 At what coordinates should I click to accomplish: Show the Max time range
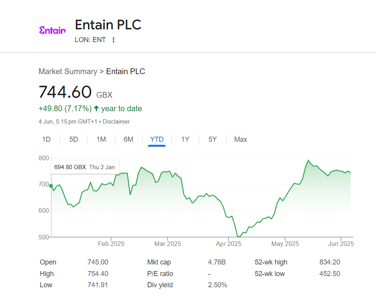coord(241,139)
